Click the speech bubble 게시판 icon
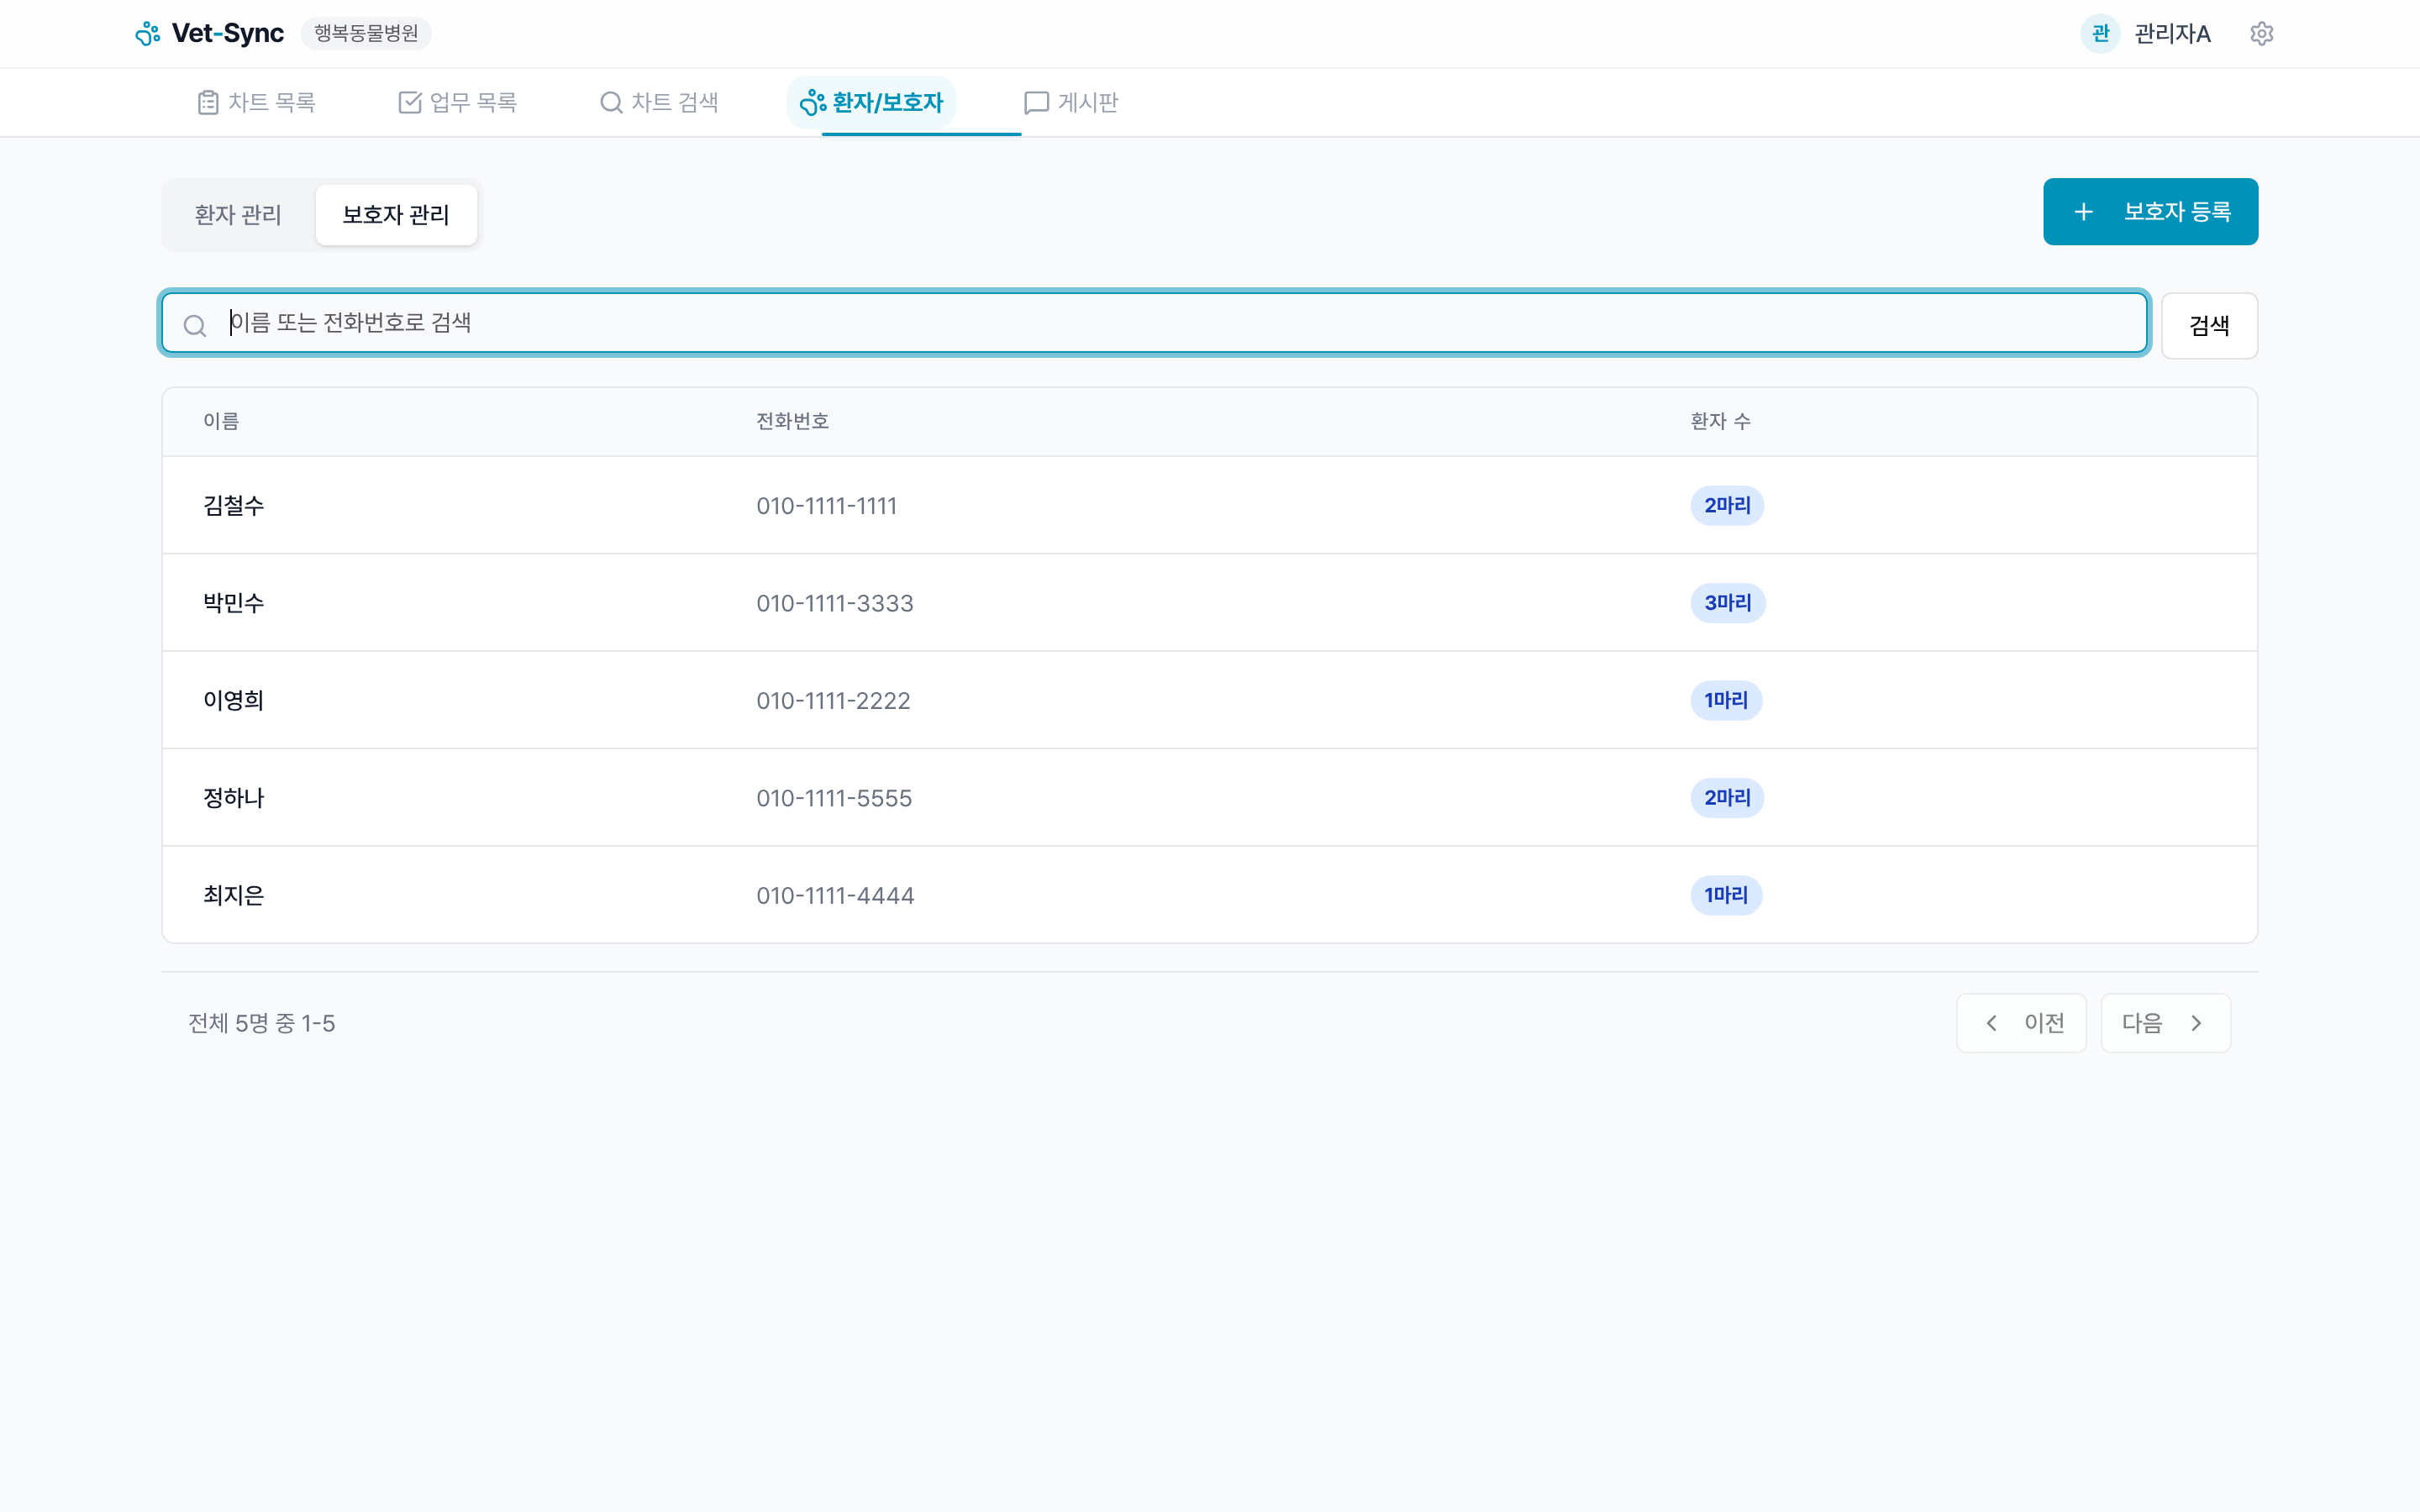The height and width of the screenshot is (1512, 2420). click(x=1036, y=102)
